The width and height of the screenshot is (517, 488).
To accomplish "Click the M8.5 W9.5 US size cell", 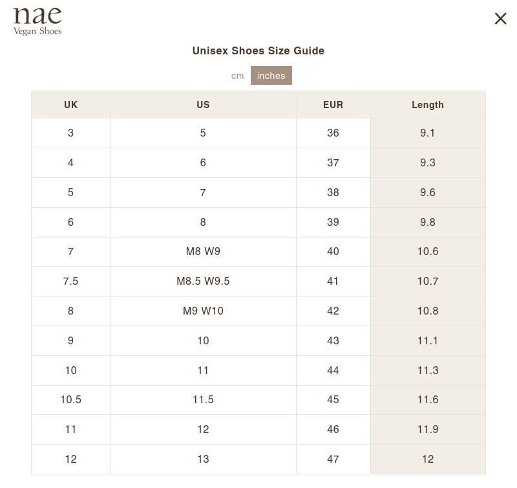I will tap(203, 281).
